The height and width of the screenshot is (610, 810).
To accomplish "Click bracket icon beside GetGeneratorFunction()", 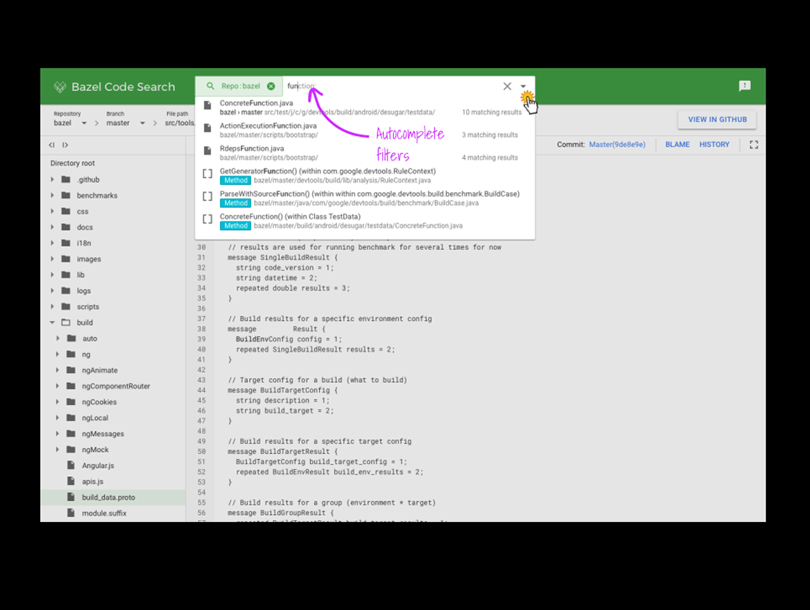I will coord(208,174).
